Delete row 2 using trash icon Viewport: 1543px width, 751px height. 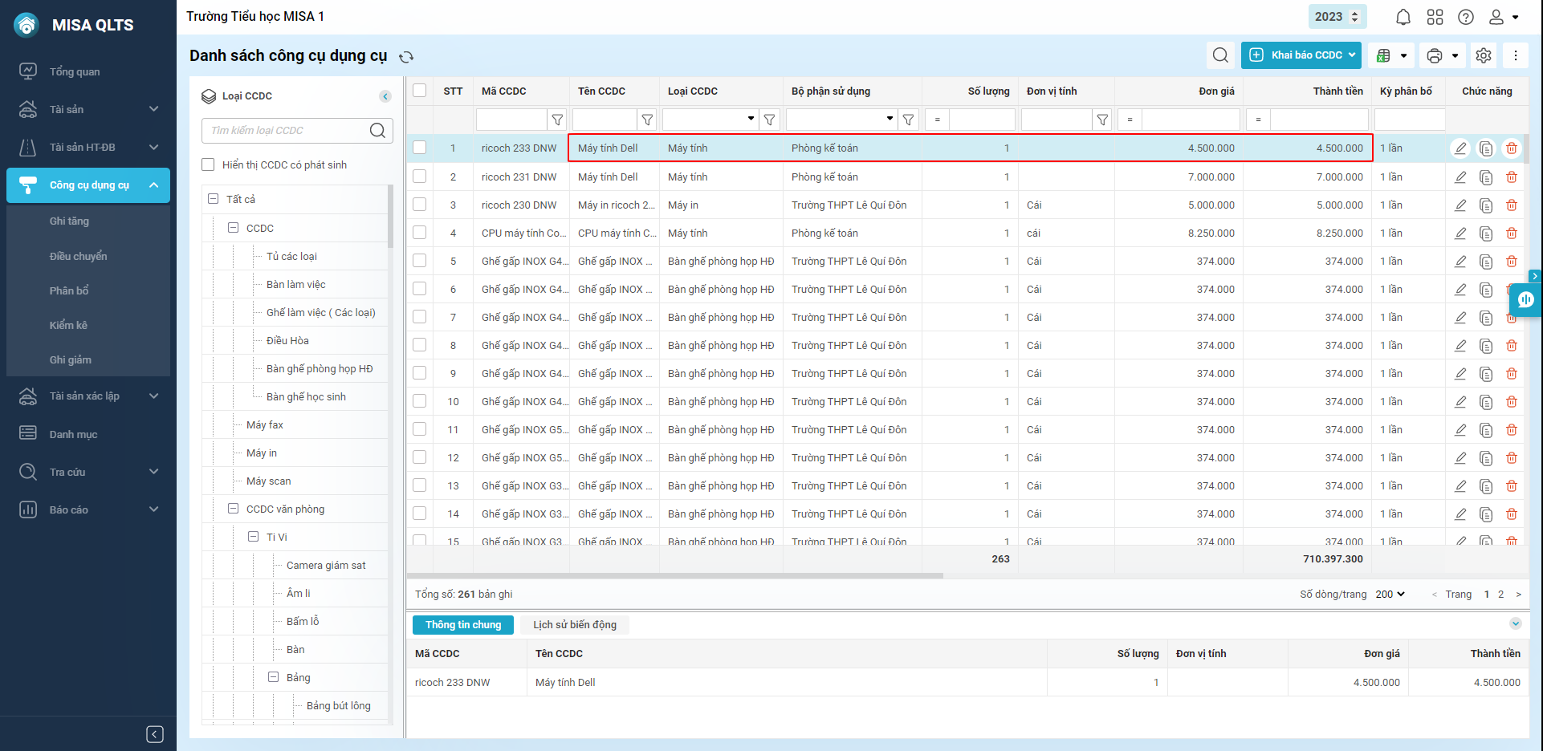[x=1511, y=177]
